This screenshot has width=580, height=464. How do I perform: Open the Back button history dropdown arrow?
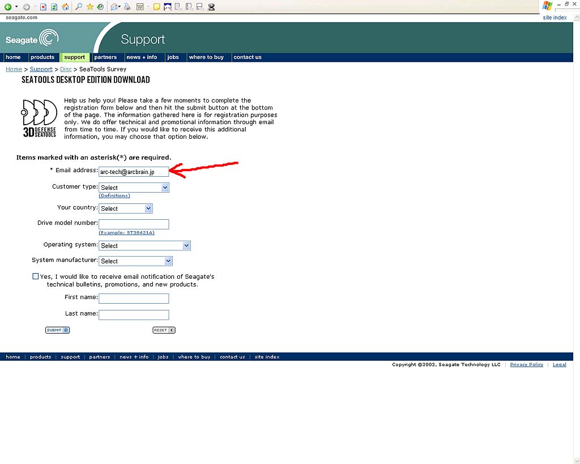16,7
